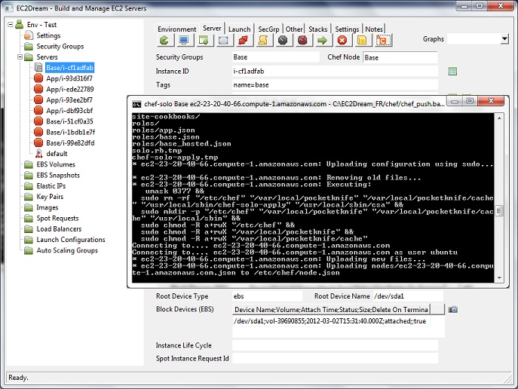Select server Base/i-1bdb1e7f
Image resolution: width=518 pixels, height=389 pixels.
pos(70,132)
